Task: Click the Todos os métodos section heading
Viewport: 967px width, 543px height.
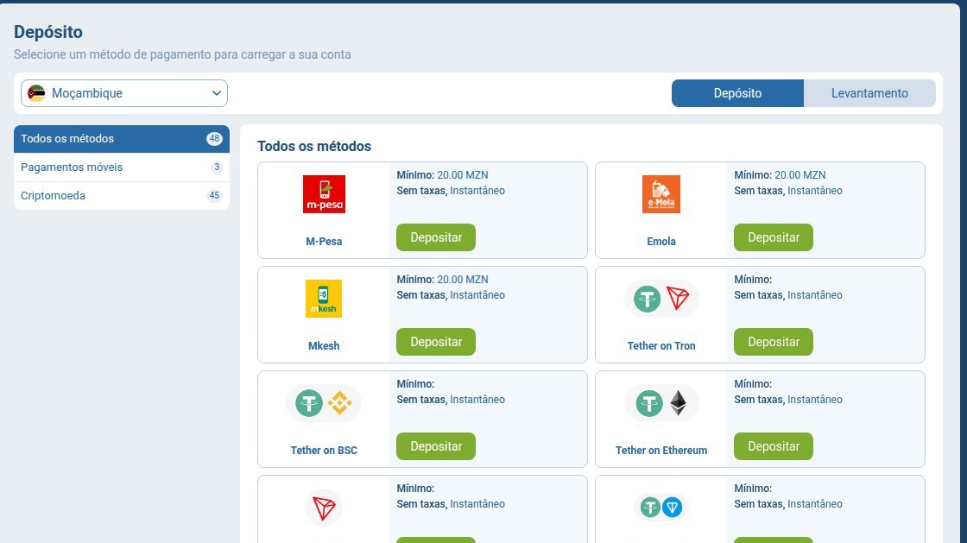Action: [314, 146]
